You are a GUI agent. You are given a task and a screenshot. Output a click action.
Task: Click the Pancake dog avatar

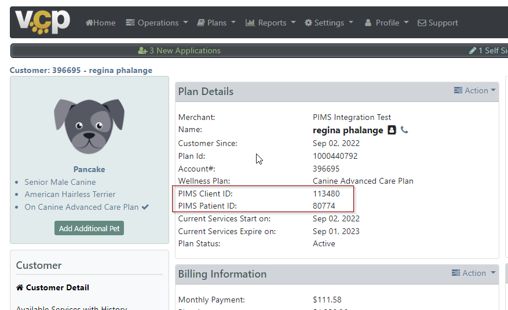pos(89,126)
